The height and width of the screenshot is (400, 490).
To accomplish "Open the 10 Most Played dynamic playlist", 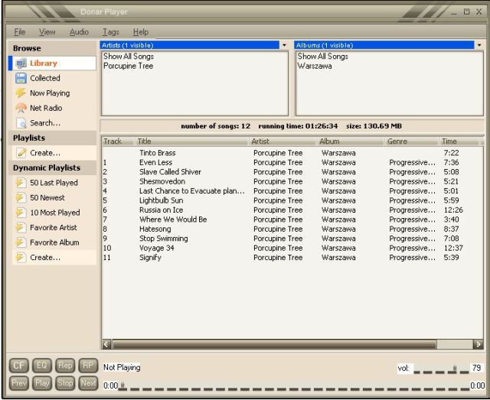I will (x=54, y=213).
